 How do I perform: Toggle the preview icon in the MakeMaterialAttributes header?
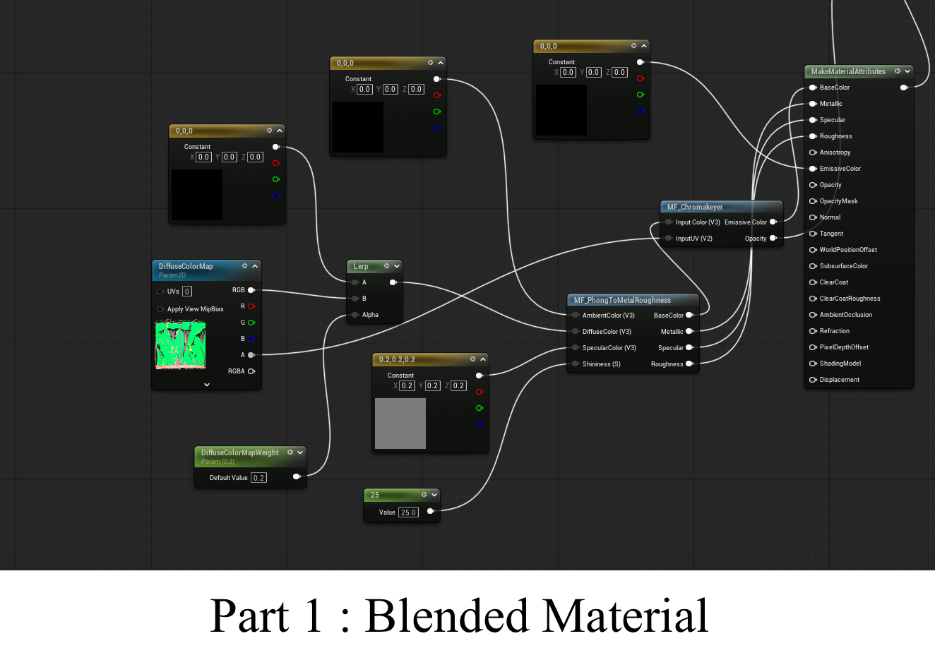pyautogui.click(x=898, y=71)
